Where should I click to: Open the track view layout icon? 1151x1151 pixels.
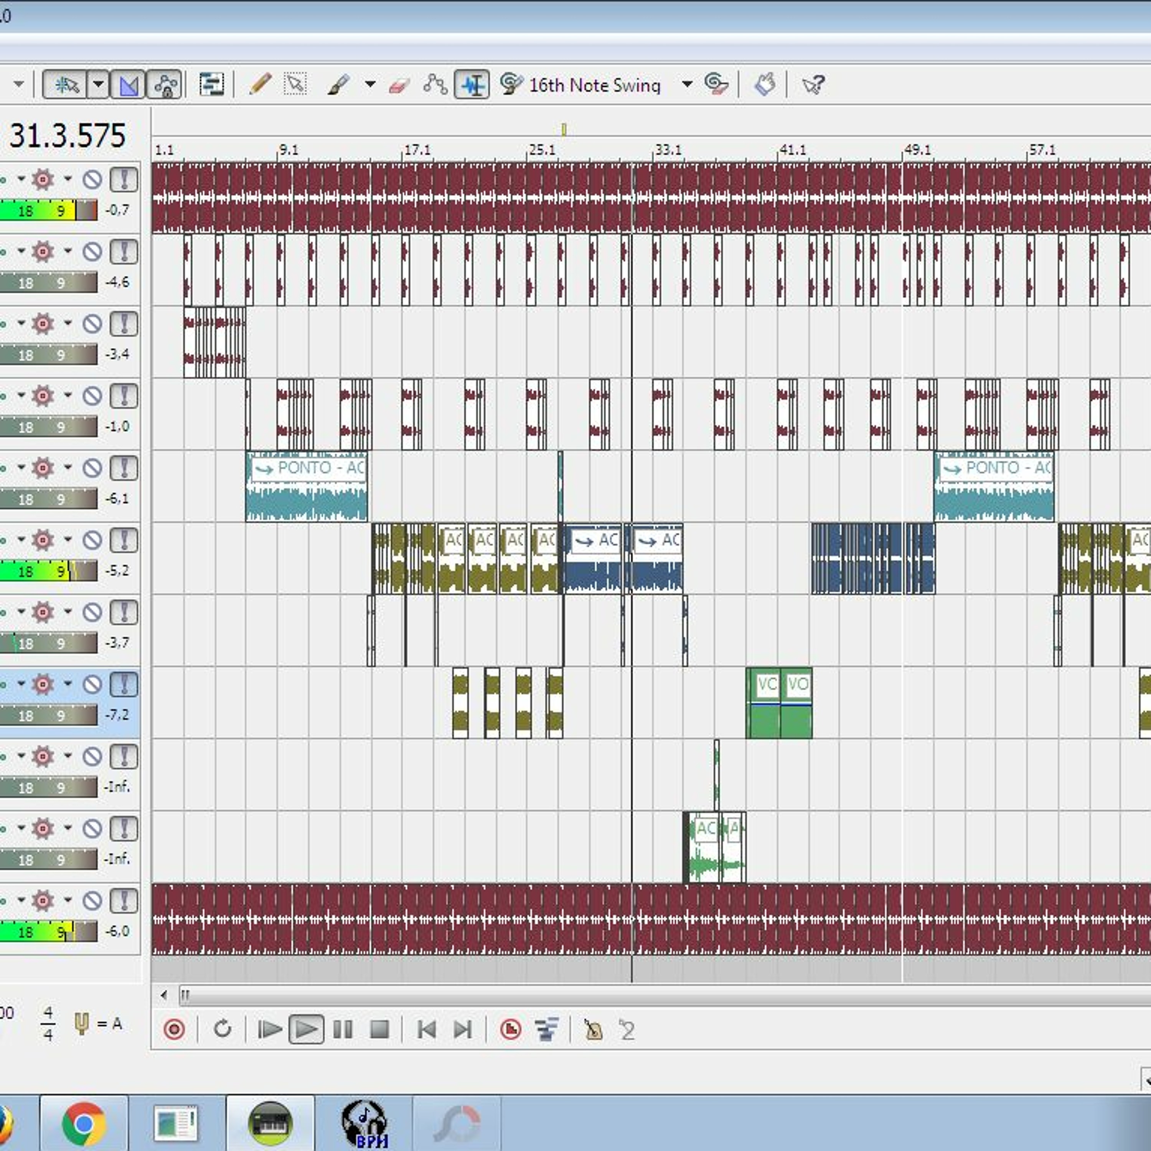pos(211,84)
